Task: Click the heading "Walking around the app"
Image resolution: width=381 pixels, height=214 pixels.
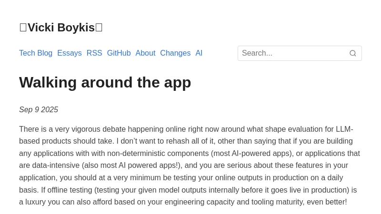Action: (x=105, y=82)
